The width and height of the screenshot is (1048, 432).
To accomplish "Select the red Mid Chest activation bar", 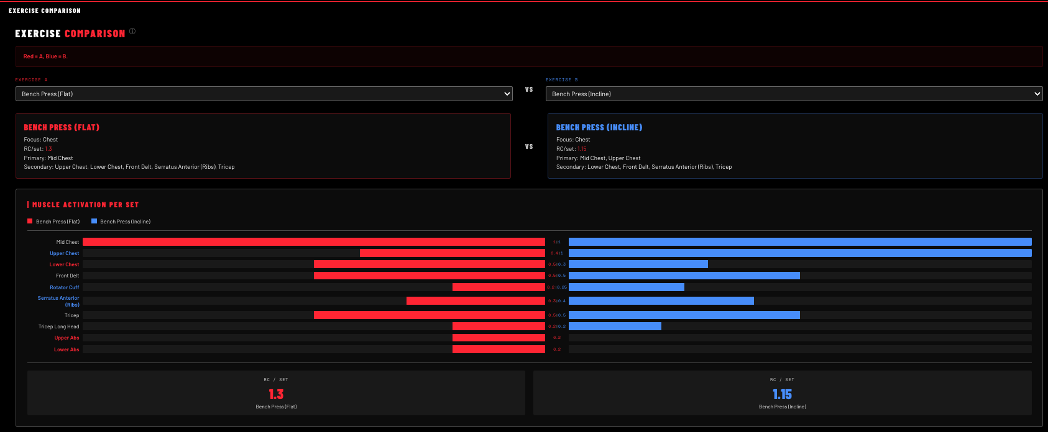I will coord(314,242).
